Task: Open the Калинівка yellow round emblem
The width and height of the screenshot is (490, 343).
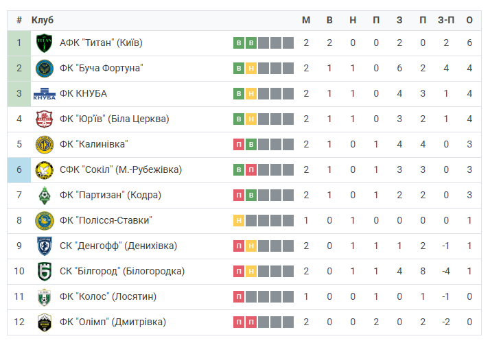Action: 44,145
